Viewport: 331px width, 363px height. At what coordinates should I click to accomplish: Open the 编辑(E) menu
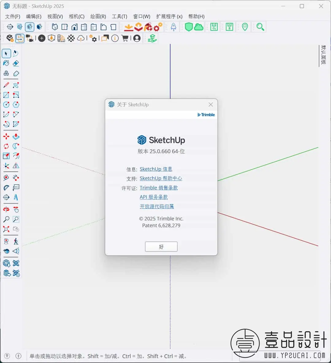pyautogui.click(x=34, y=17)
